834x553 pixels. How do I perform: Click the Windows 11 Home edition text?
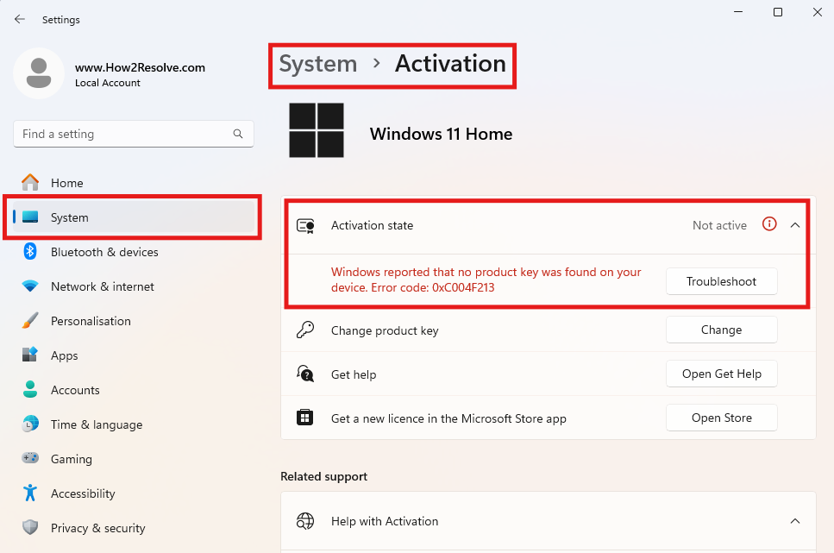coord(441,134)
